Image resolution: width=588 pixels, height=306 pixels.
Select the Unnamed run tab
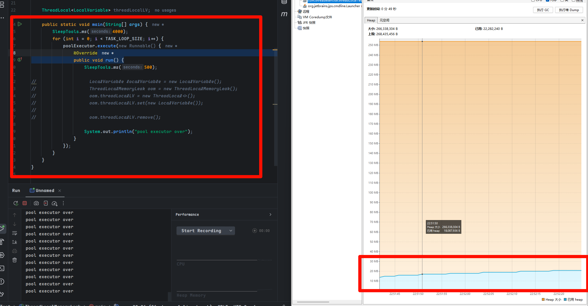[45, 190]
